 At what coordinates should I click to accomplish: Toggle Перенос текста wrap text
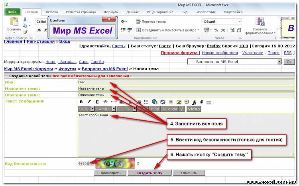[x=151, y=22]
